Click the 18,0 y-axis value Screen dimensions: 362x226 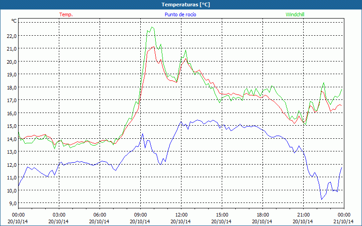(12, 87)
